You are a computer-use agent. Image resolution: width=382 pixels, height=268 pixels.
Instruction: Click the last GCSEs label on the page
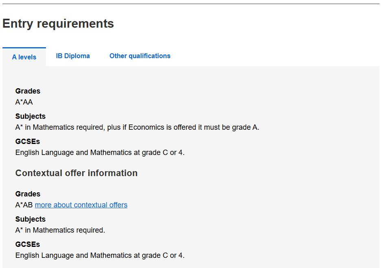(28, 244)
